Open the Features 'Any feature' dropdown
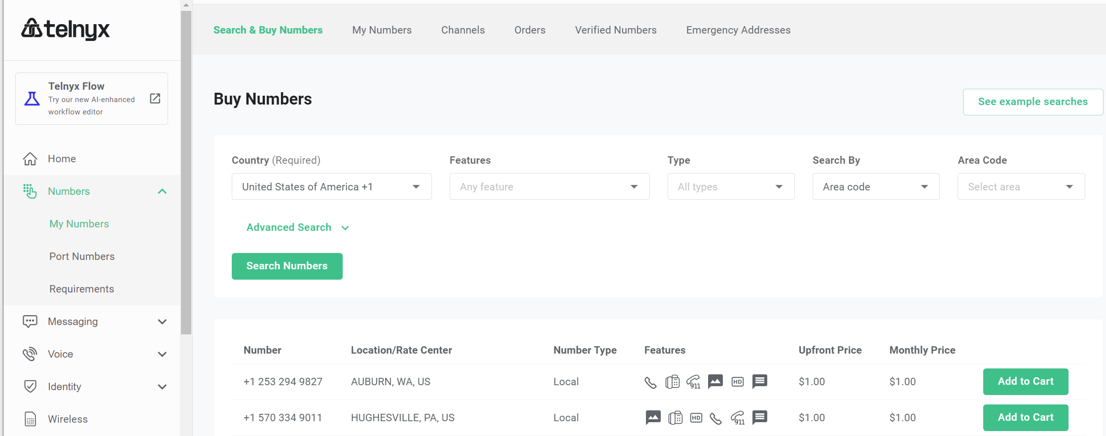This screenshot has height=436, width=1106. click(x=549, y=186)
